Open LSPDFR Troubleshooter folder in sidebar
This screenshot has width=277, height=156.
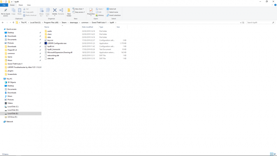tap(24, 67)
